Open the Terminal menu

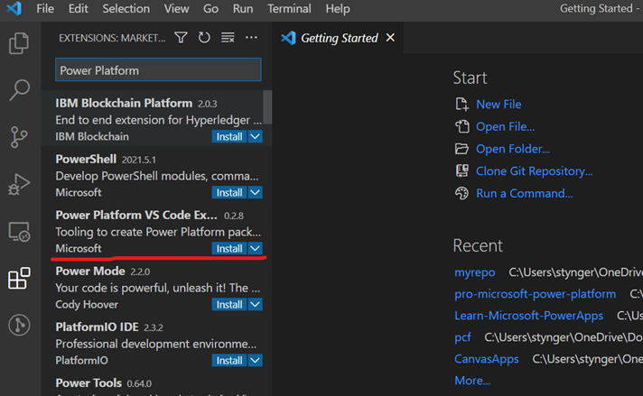pos(289,9)
